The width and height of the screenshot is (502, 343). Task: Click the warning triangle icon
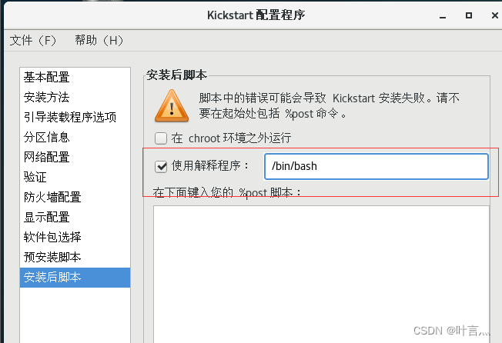[172, 106]
